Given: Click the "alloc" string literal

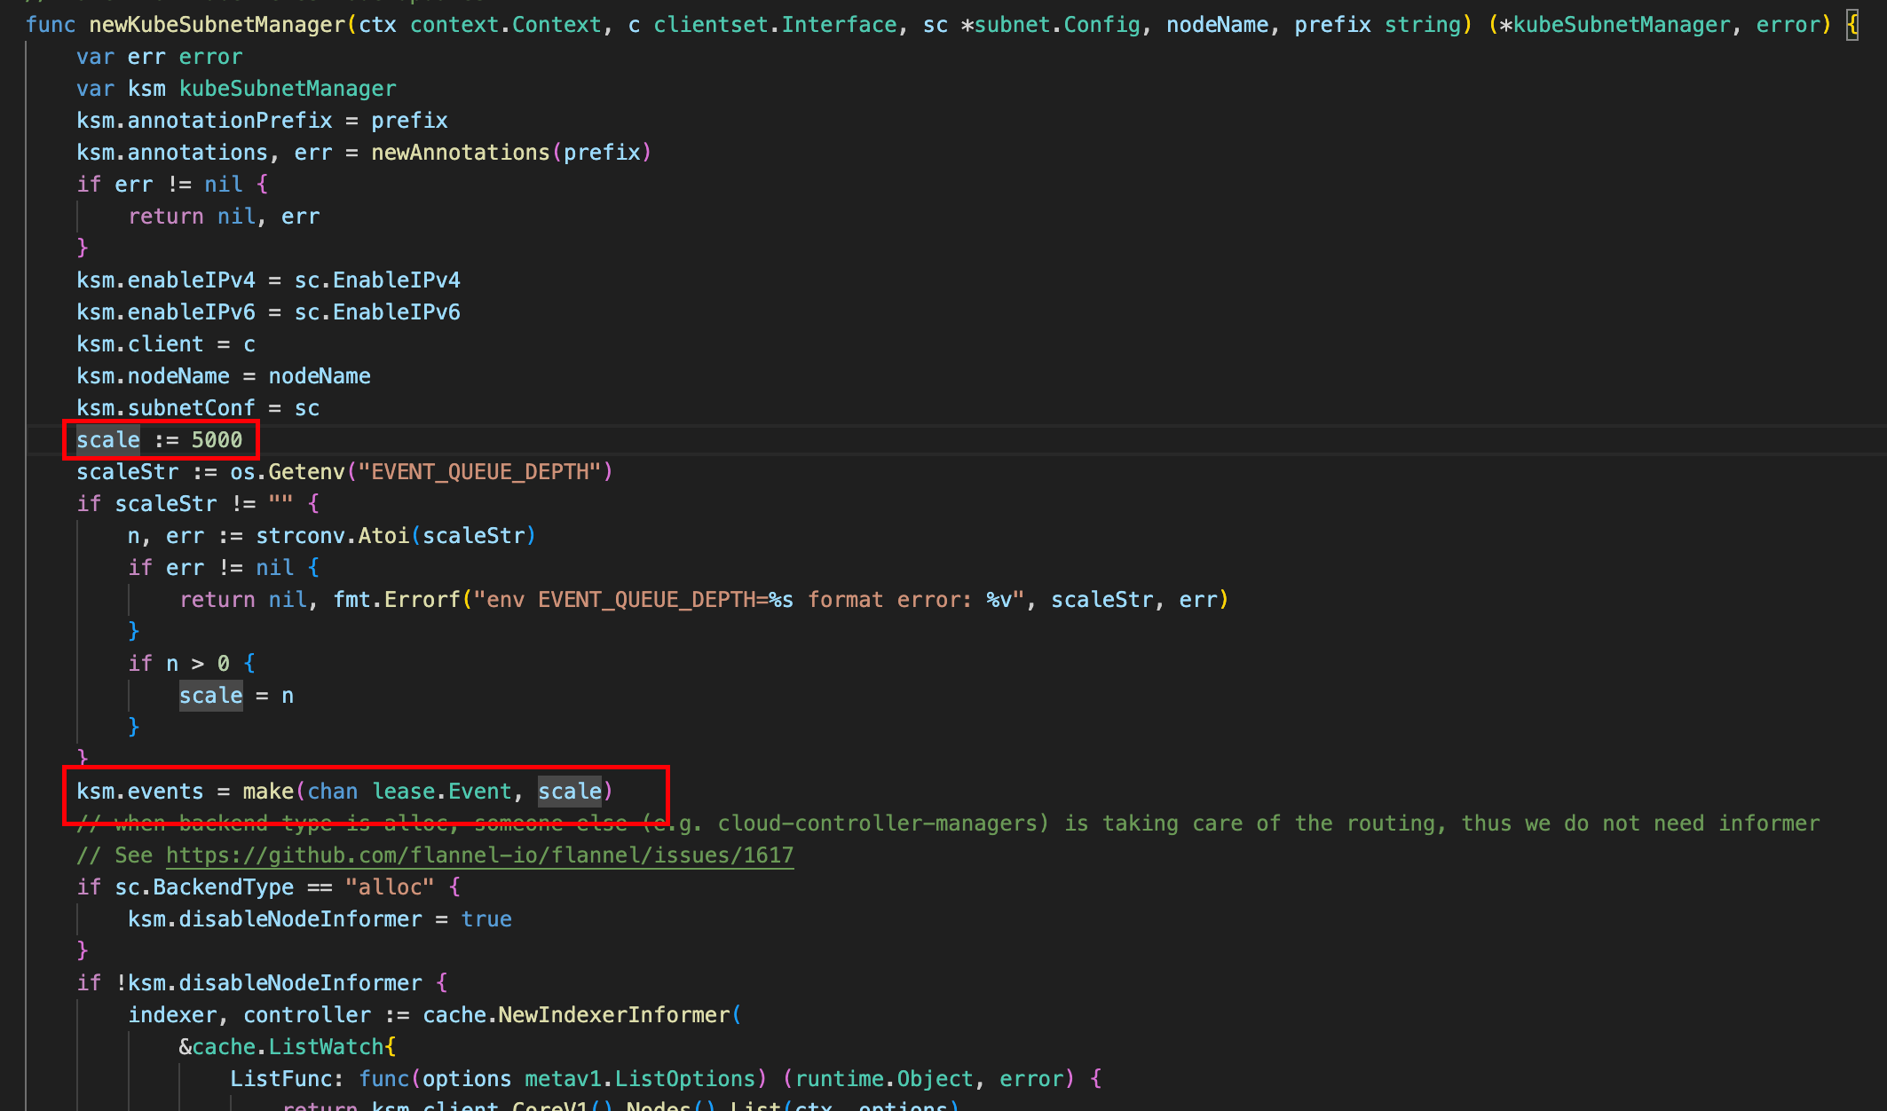Looking at the screenshot, I should [390, 887].
